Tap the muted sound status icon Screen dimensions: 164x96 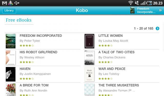(137, 3)
